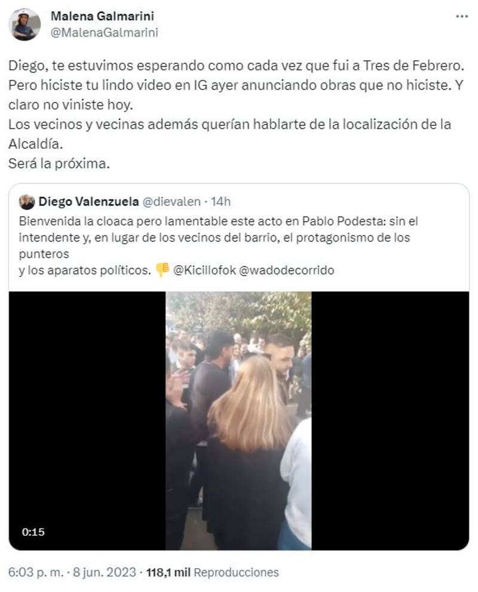Open the quoted tweet's 14h timestamp
The image size is (478, 592).
click(220, 201)
